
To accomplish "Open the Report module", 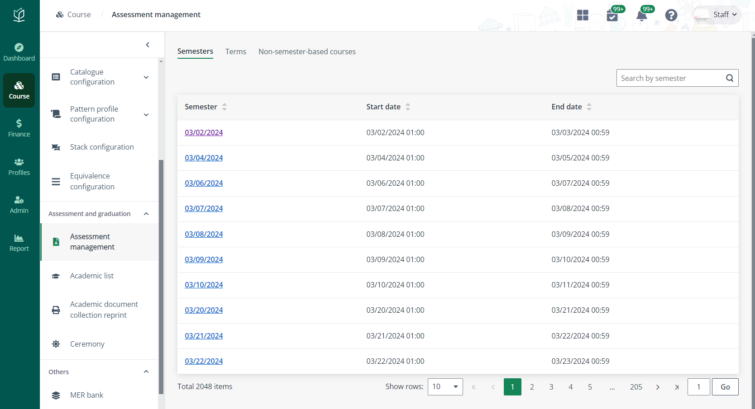I will click(19, 243).
